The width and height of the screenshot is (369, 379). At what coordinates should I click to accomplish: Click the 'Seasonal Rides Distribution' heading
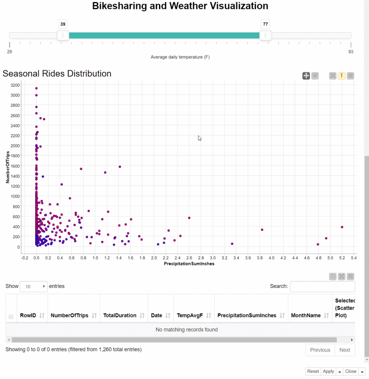click(x=57, y=74)
